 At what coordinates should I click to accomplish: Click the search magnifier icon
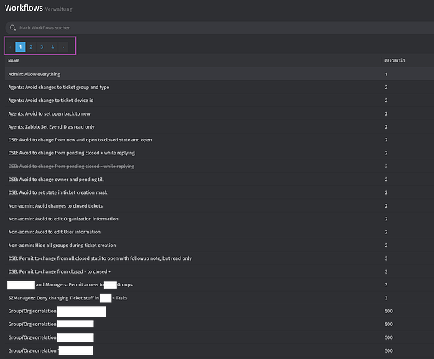(x=11, y=28)
